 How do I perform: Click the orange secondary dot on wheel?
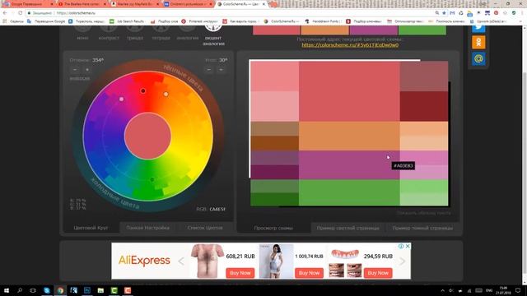166,95
